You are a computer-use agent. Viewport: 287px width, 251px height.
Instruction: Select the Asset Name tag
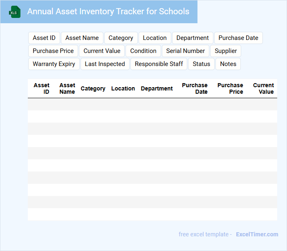82,38
